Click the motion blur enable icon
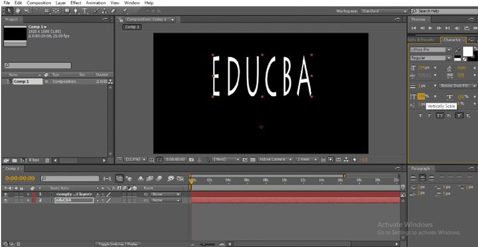478x247 pixels. (x=159, y=179)
